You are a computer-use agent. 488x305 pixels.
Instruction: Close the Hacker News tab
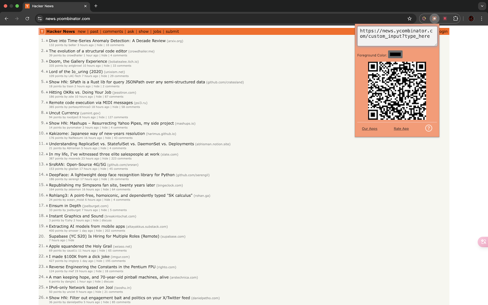[85, 6]
